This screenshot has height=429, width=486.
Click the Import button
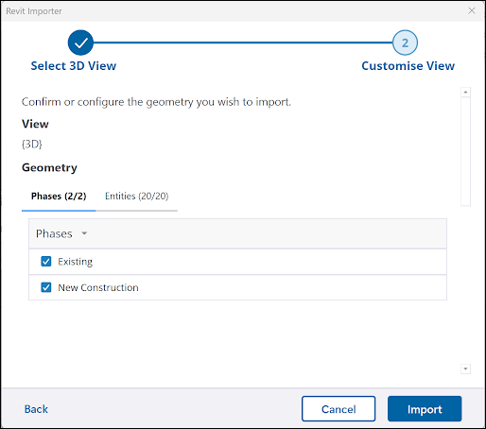pos(425,409)
